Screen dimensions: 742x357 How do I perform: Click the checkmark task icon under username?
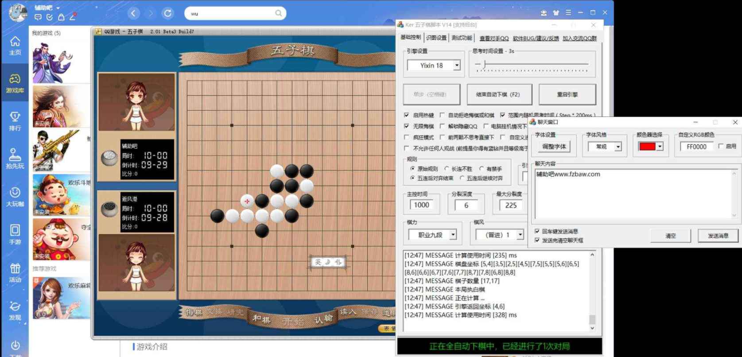(x=50, y=17)
